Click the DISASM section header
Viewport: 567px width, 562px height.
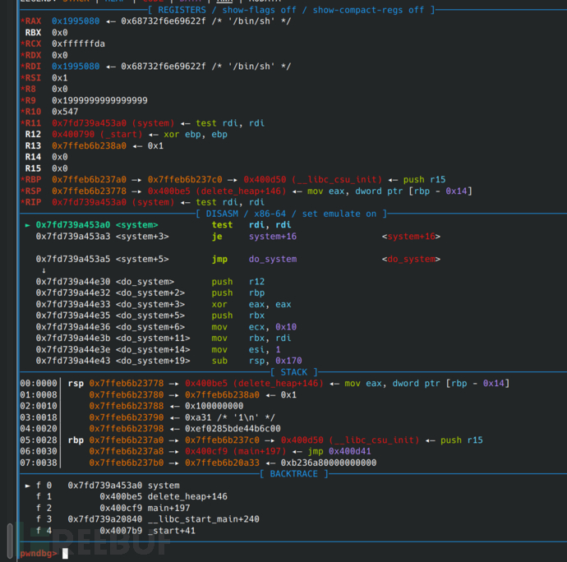(x=291, y=214)
